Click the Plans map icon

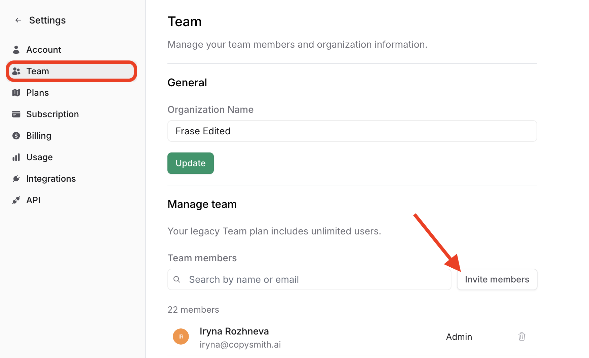16,93
